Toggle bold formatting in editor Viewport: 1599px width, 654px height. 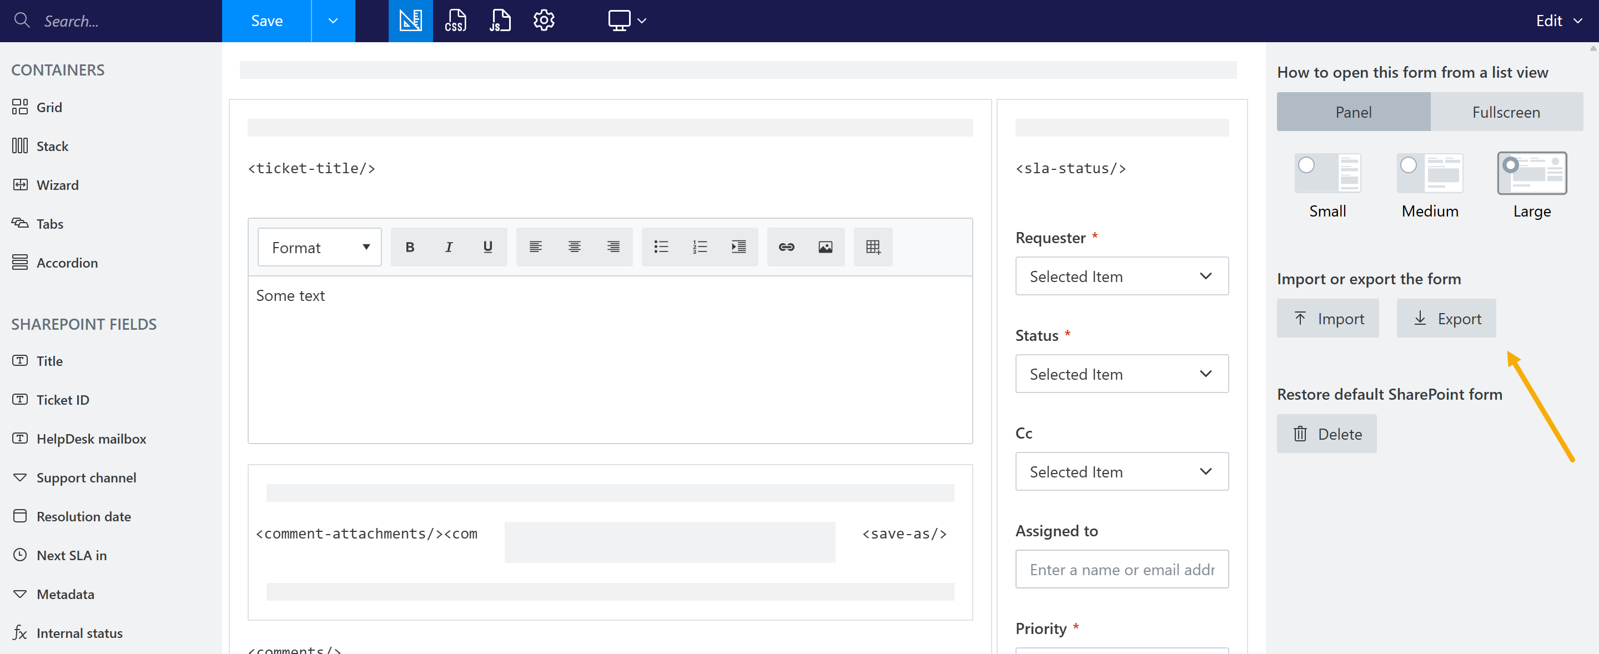pos(410,247)
